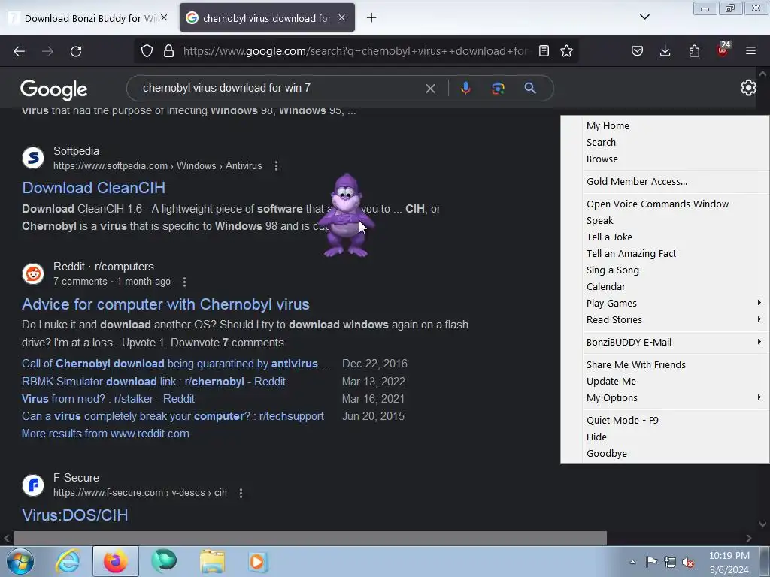The width and height of the screenshot is (770, 577).
Task: Enable Quiet Mode - F9
Action: point(622,421)
